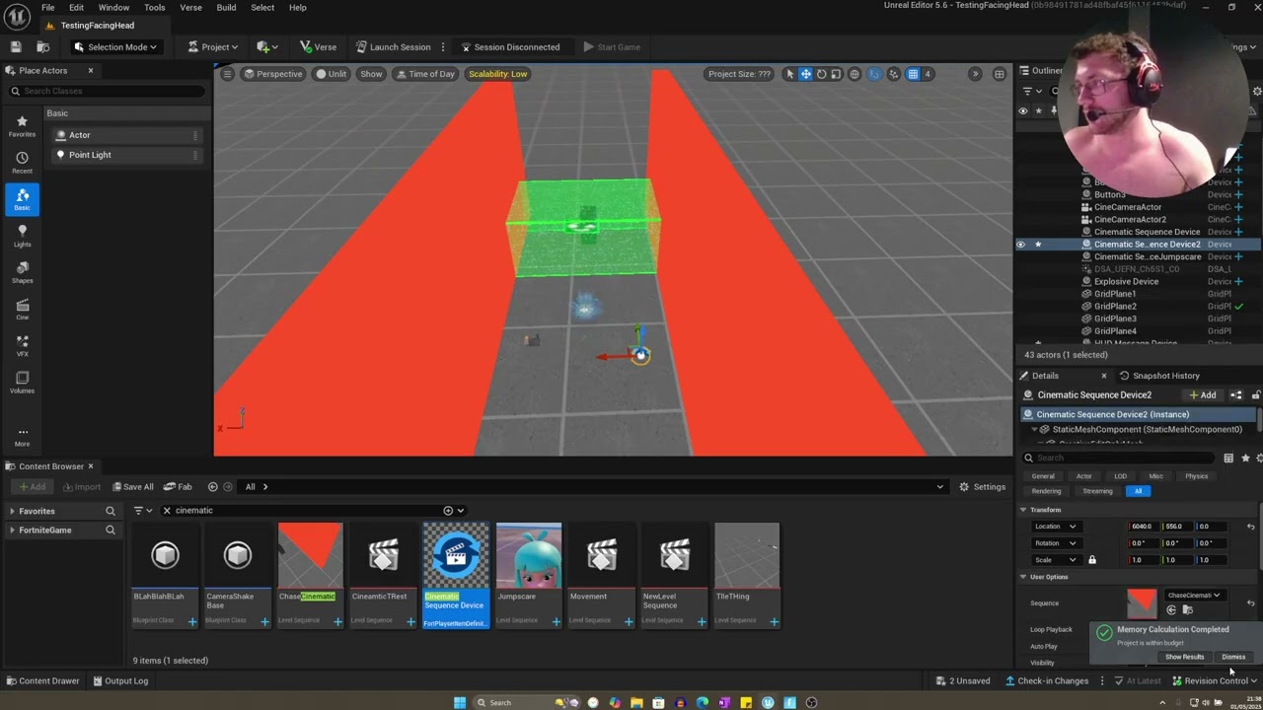Activate the Rotate gizmo tool in viewport

821,74
